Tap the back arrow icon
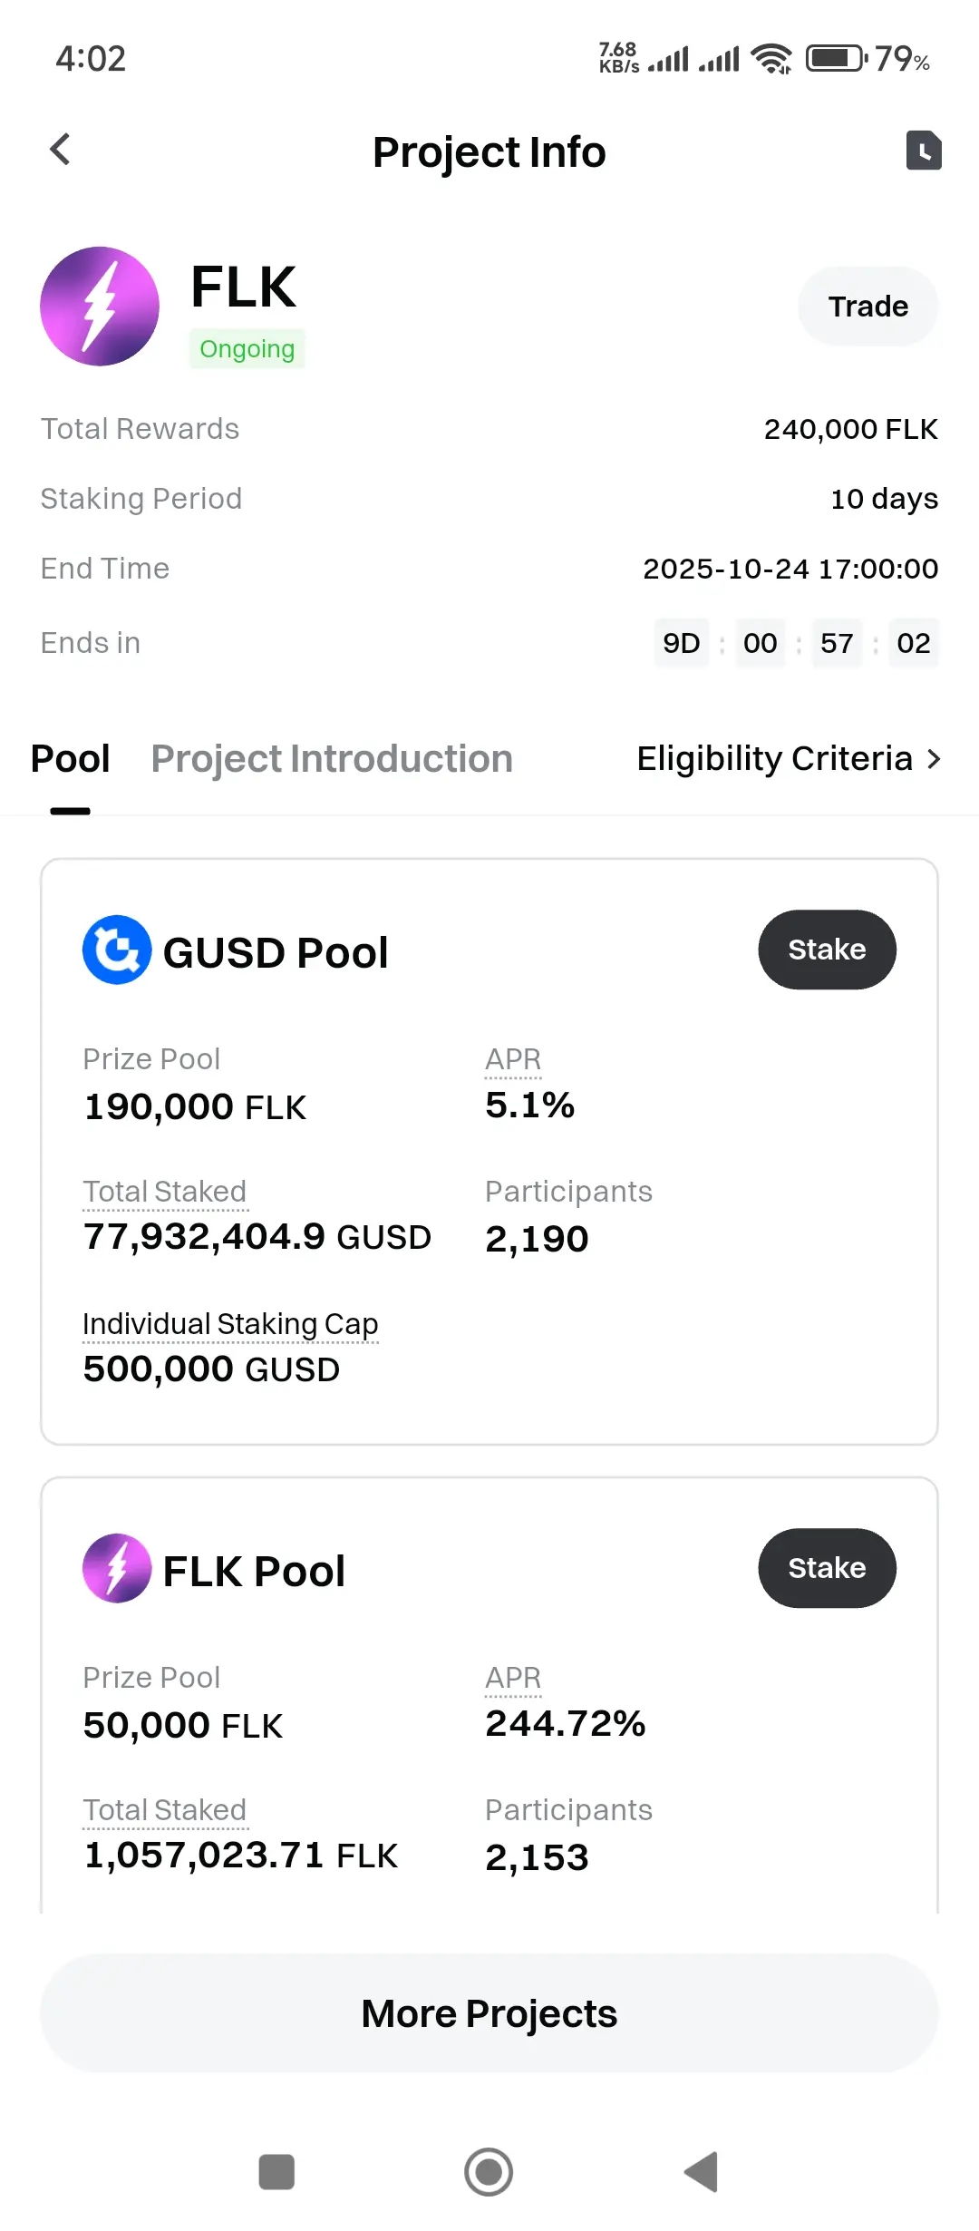Viewport: 979px width, 2231px height. click(x=60, y=150)
